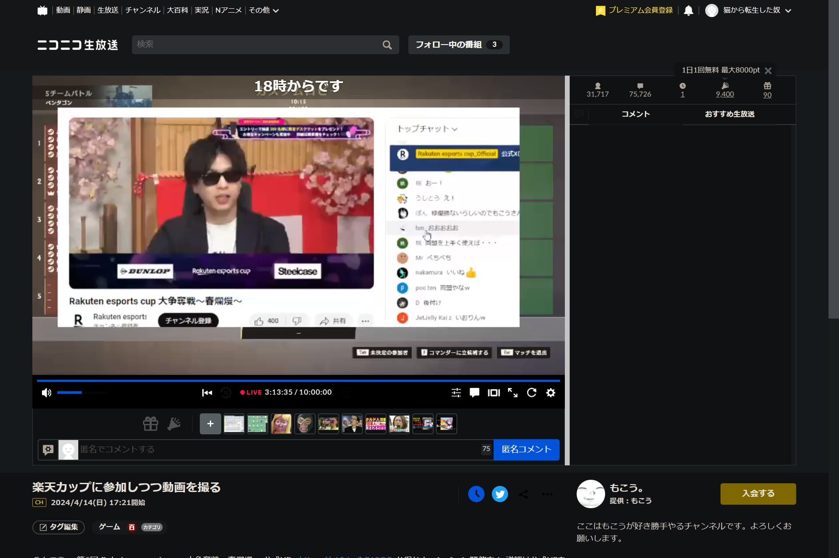This screenshot has width=839, height=558.
Task: Select the document screenshot stamp thumbnail
Action: pos(234,423)
